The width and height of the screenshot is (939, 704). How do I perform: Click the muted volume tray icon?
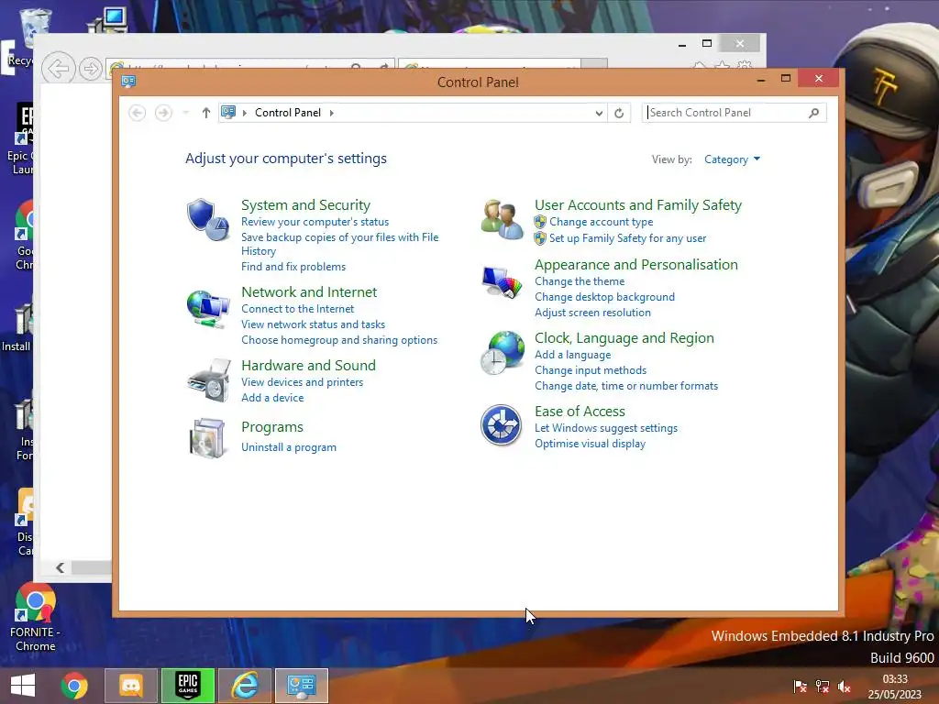pyautogui.click(x=845, y=687)
